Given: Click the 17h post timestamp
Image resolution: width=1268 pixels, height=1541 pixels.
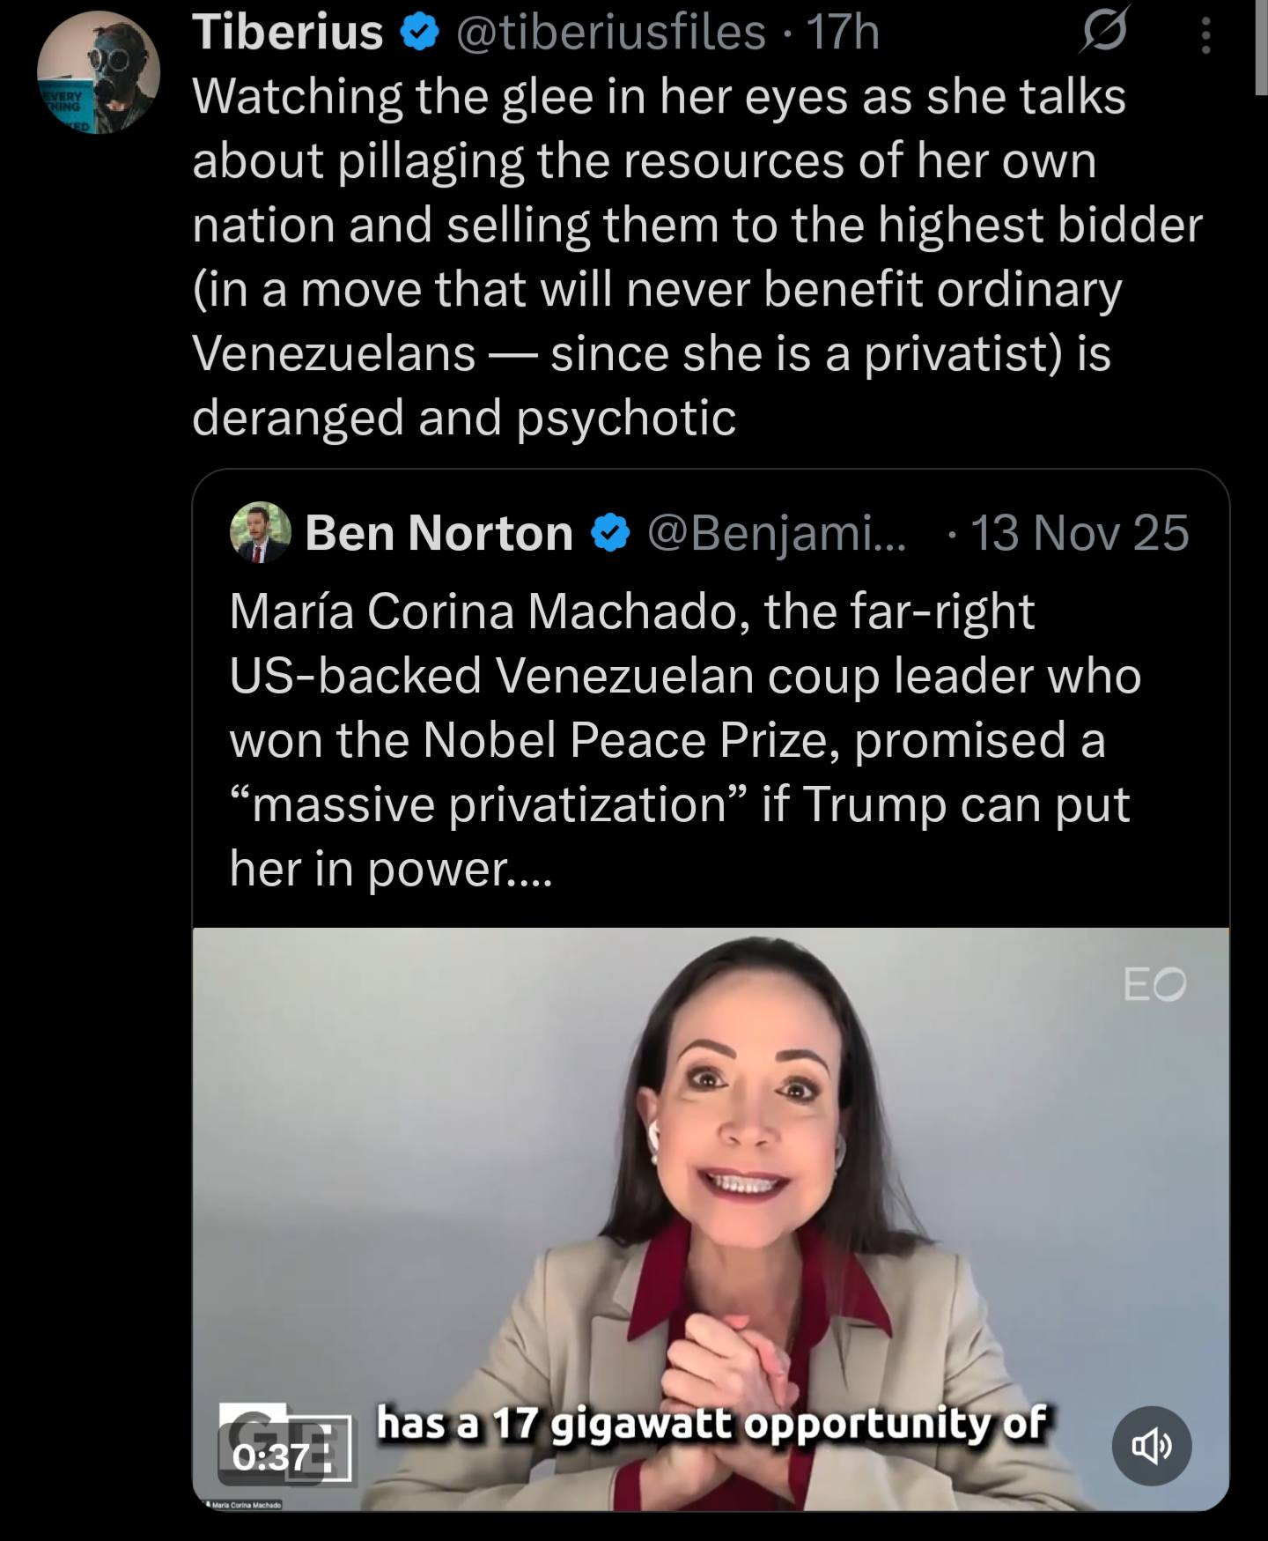Looking at the screenshot, I should (843, 33).
